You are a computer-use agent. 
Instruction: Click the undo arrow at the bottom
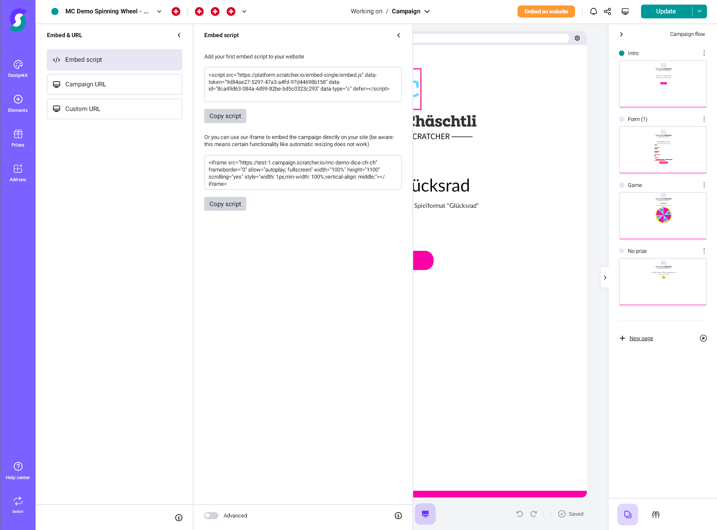coord(519,514)
